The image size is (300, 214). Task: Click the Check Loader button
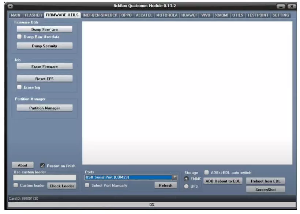coord(61,186)
